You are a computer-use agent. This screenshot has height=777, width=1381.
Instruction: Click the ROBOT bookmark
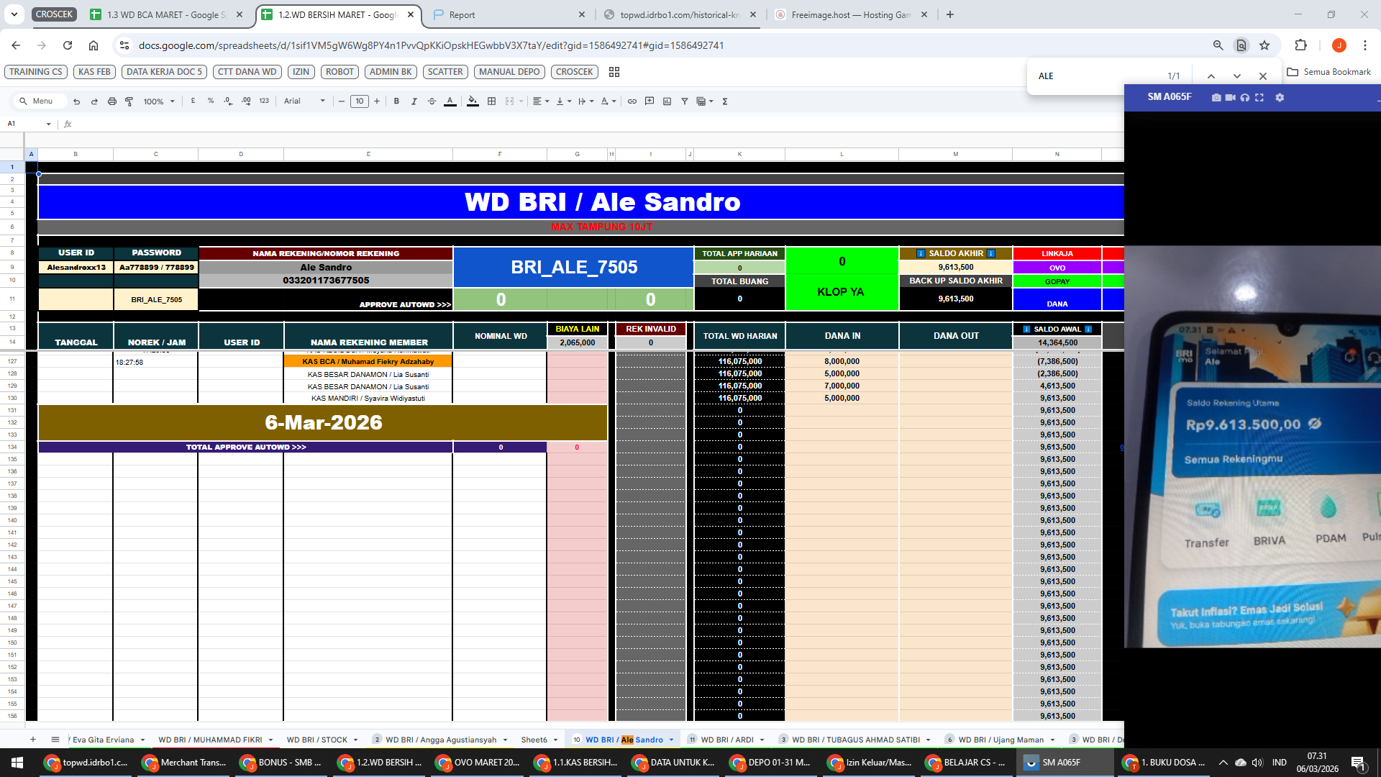tap(339, 72)
